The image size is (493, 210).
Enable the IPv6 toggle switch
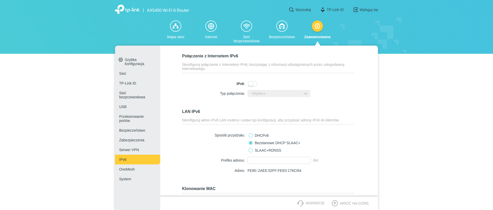click(252, 84)
